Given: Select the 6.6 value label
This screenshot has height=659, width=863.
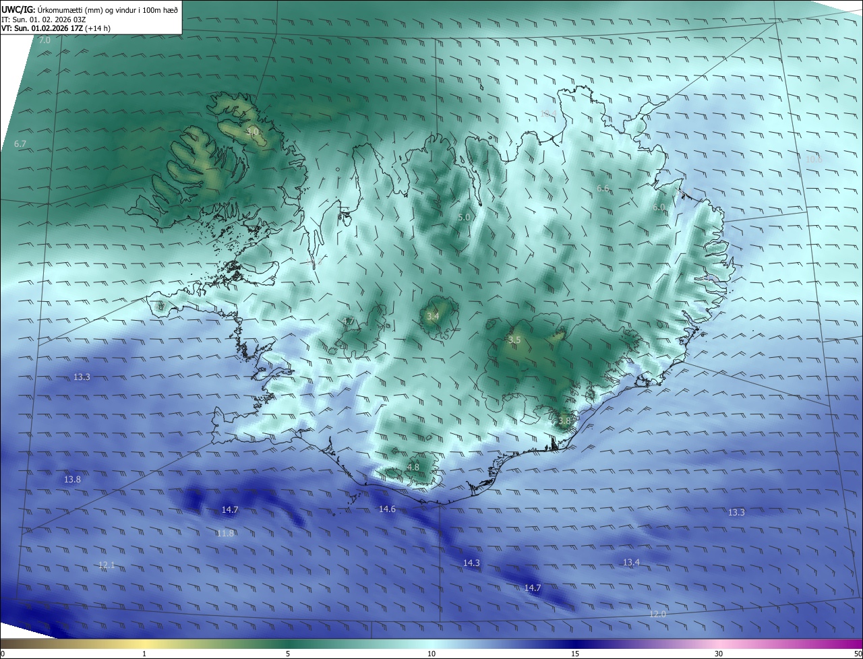Looking at the screenshot, I should click(603, 189).
